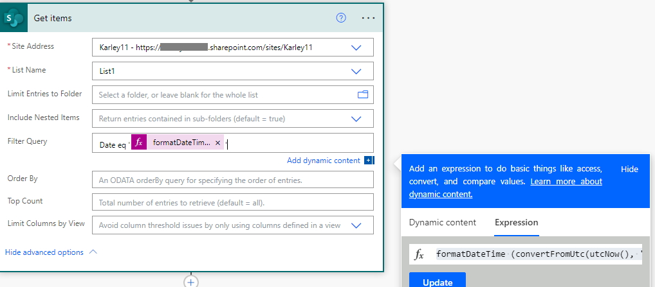The height and width of the screenshot is (287, 655).
Task: Click the Update button
Action: [x=438, y=282]
